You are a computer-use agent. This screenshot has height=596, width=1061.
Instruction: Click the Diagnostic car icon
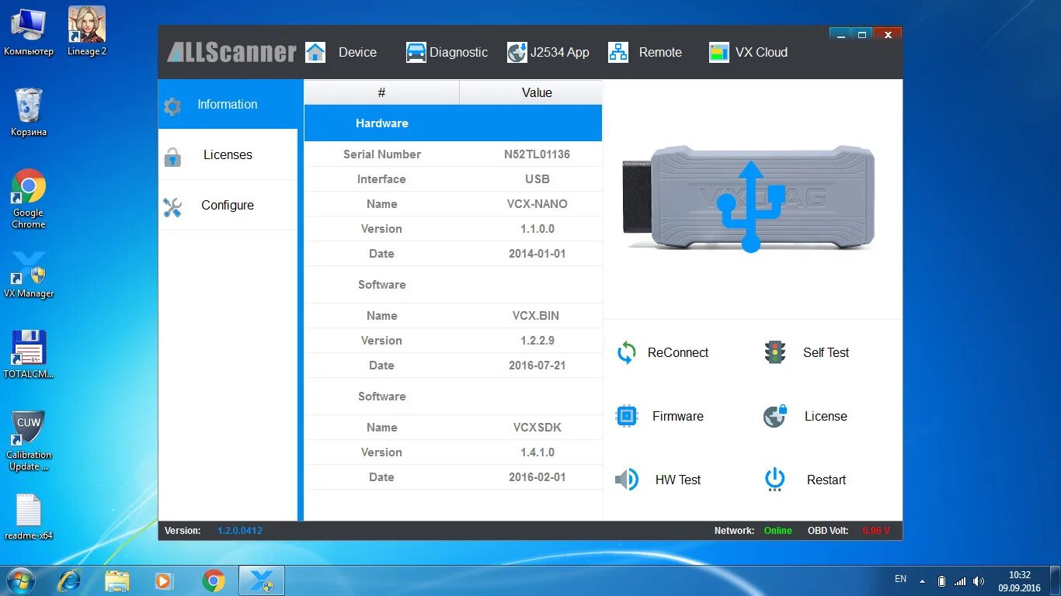416,52
